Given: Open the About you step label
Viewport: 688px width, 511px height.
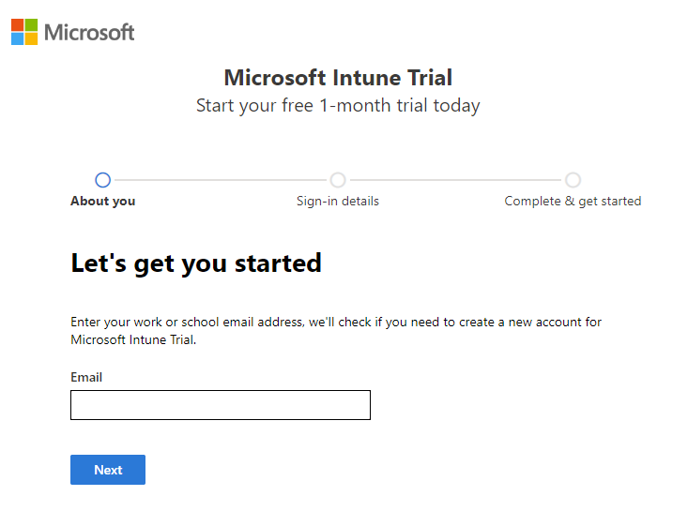Looking at the screenshot, I should click(x=103, y=201).
